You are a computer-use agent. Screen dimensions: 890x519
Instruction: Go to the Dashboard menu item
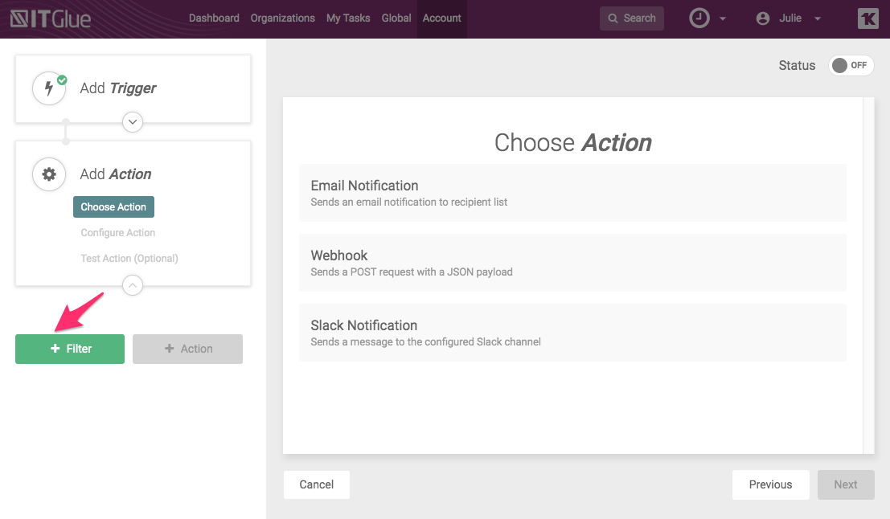214,18
